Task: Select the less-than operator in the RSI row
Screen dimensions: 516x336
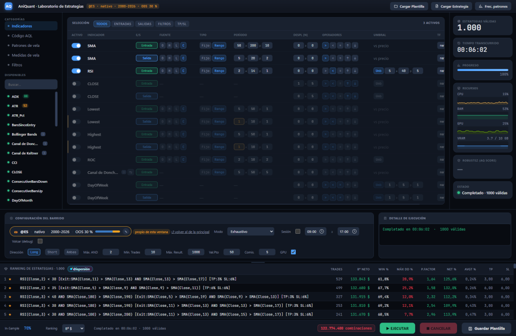Action: [333, 71]
